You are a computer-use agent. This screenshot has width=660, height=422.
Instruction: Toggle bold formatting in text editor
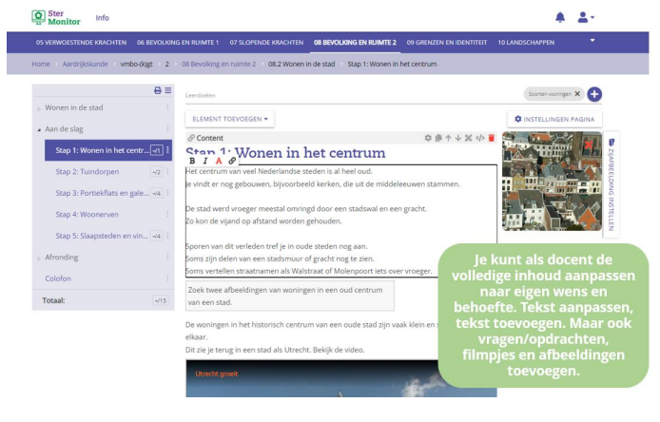pyautogui.click(x=193, y=161)
